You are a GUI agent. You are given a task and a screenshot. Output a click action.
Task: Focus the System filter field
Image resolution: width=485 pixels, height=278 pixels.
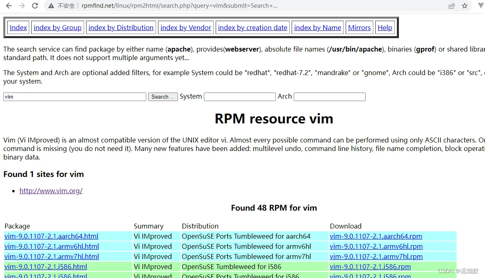pos(240,97)
